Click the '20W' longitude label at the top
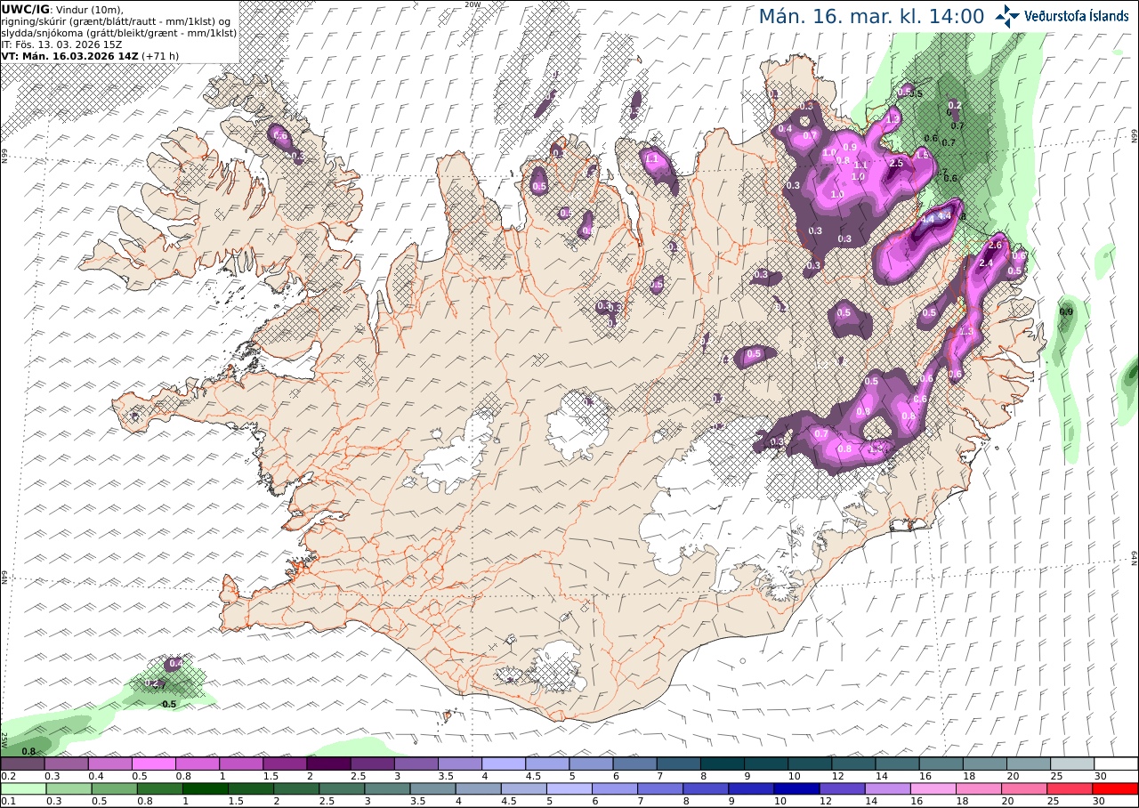 point(473,4)
